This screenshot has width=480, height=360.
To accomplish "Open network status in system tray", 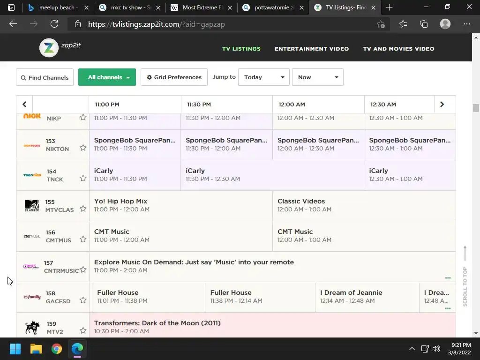I will [x=425, y=349].
